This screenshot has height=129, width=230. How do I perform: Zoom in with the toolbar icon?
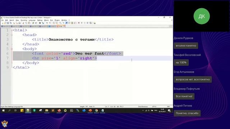tap(47, 23)
